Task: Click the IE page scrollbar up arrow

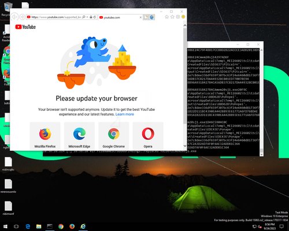Action: coord(185,25)
